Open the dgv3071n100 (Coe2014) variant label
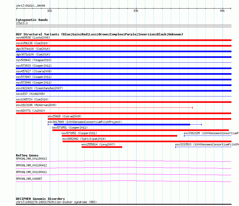 [33, 54]
